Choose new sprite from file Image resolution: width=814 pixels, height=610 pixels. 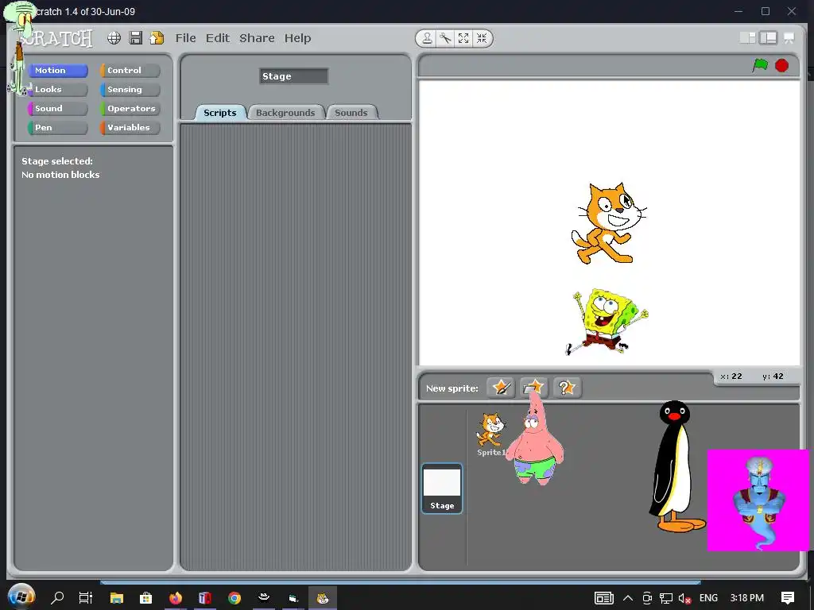[533, 388]
